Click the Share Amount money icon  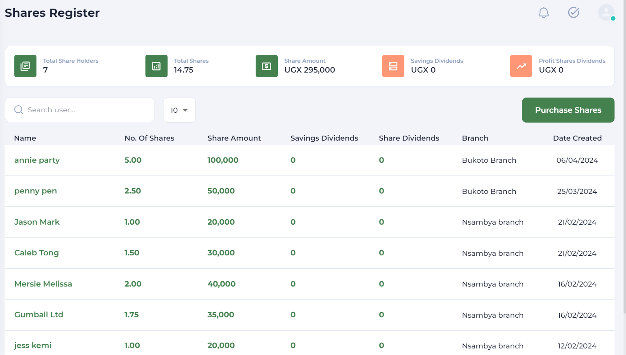[267, 66]
